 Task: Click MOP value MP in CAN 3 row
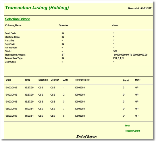coord(136,102)
